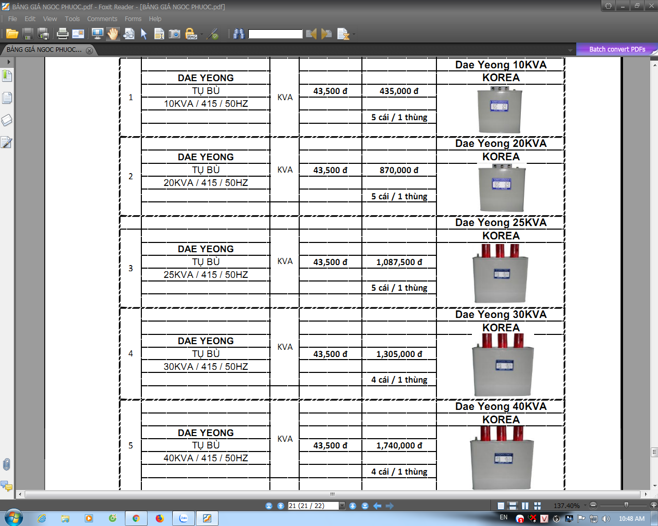Go to previous page button

281,506
